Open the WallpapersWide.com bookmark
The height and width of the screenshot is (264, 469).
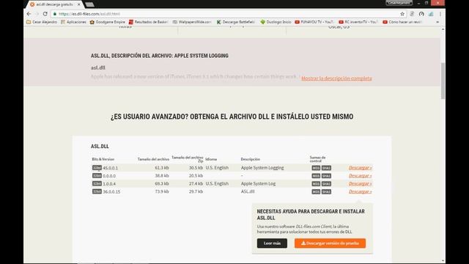(x=192, y=22)
